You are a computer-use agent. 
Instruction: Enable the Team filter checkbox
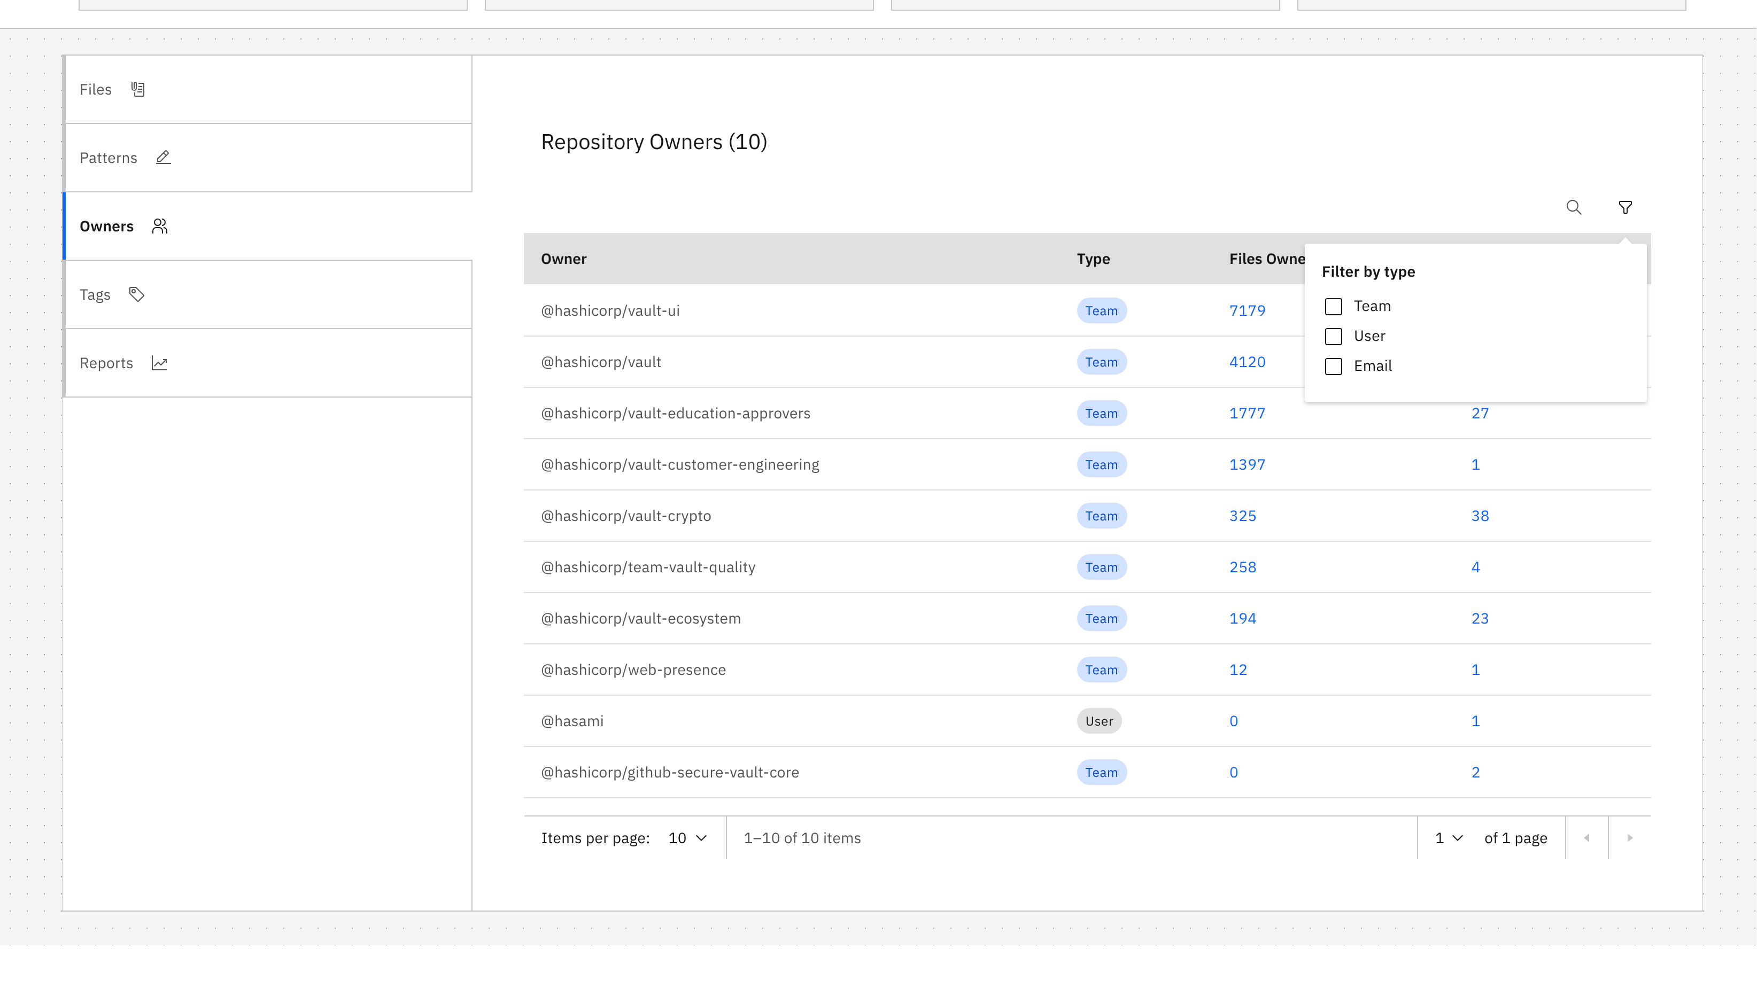[x=1334, y=306]
